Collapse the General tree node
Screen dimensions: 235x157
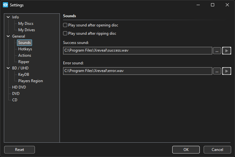tap(8, 36)
